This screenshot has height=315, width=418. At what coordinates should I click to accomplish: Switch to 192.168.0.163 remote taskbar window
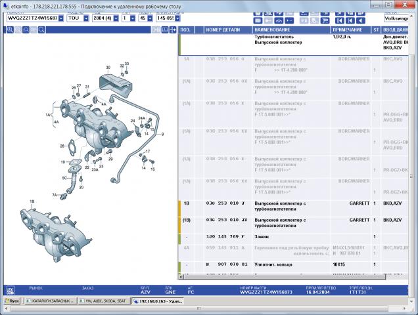click(158, 301)
